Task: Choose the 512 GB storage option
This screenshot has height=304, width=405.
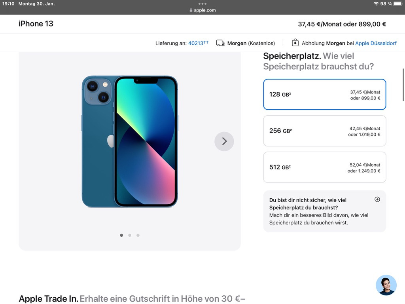Action: (x=324, y=167)
